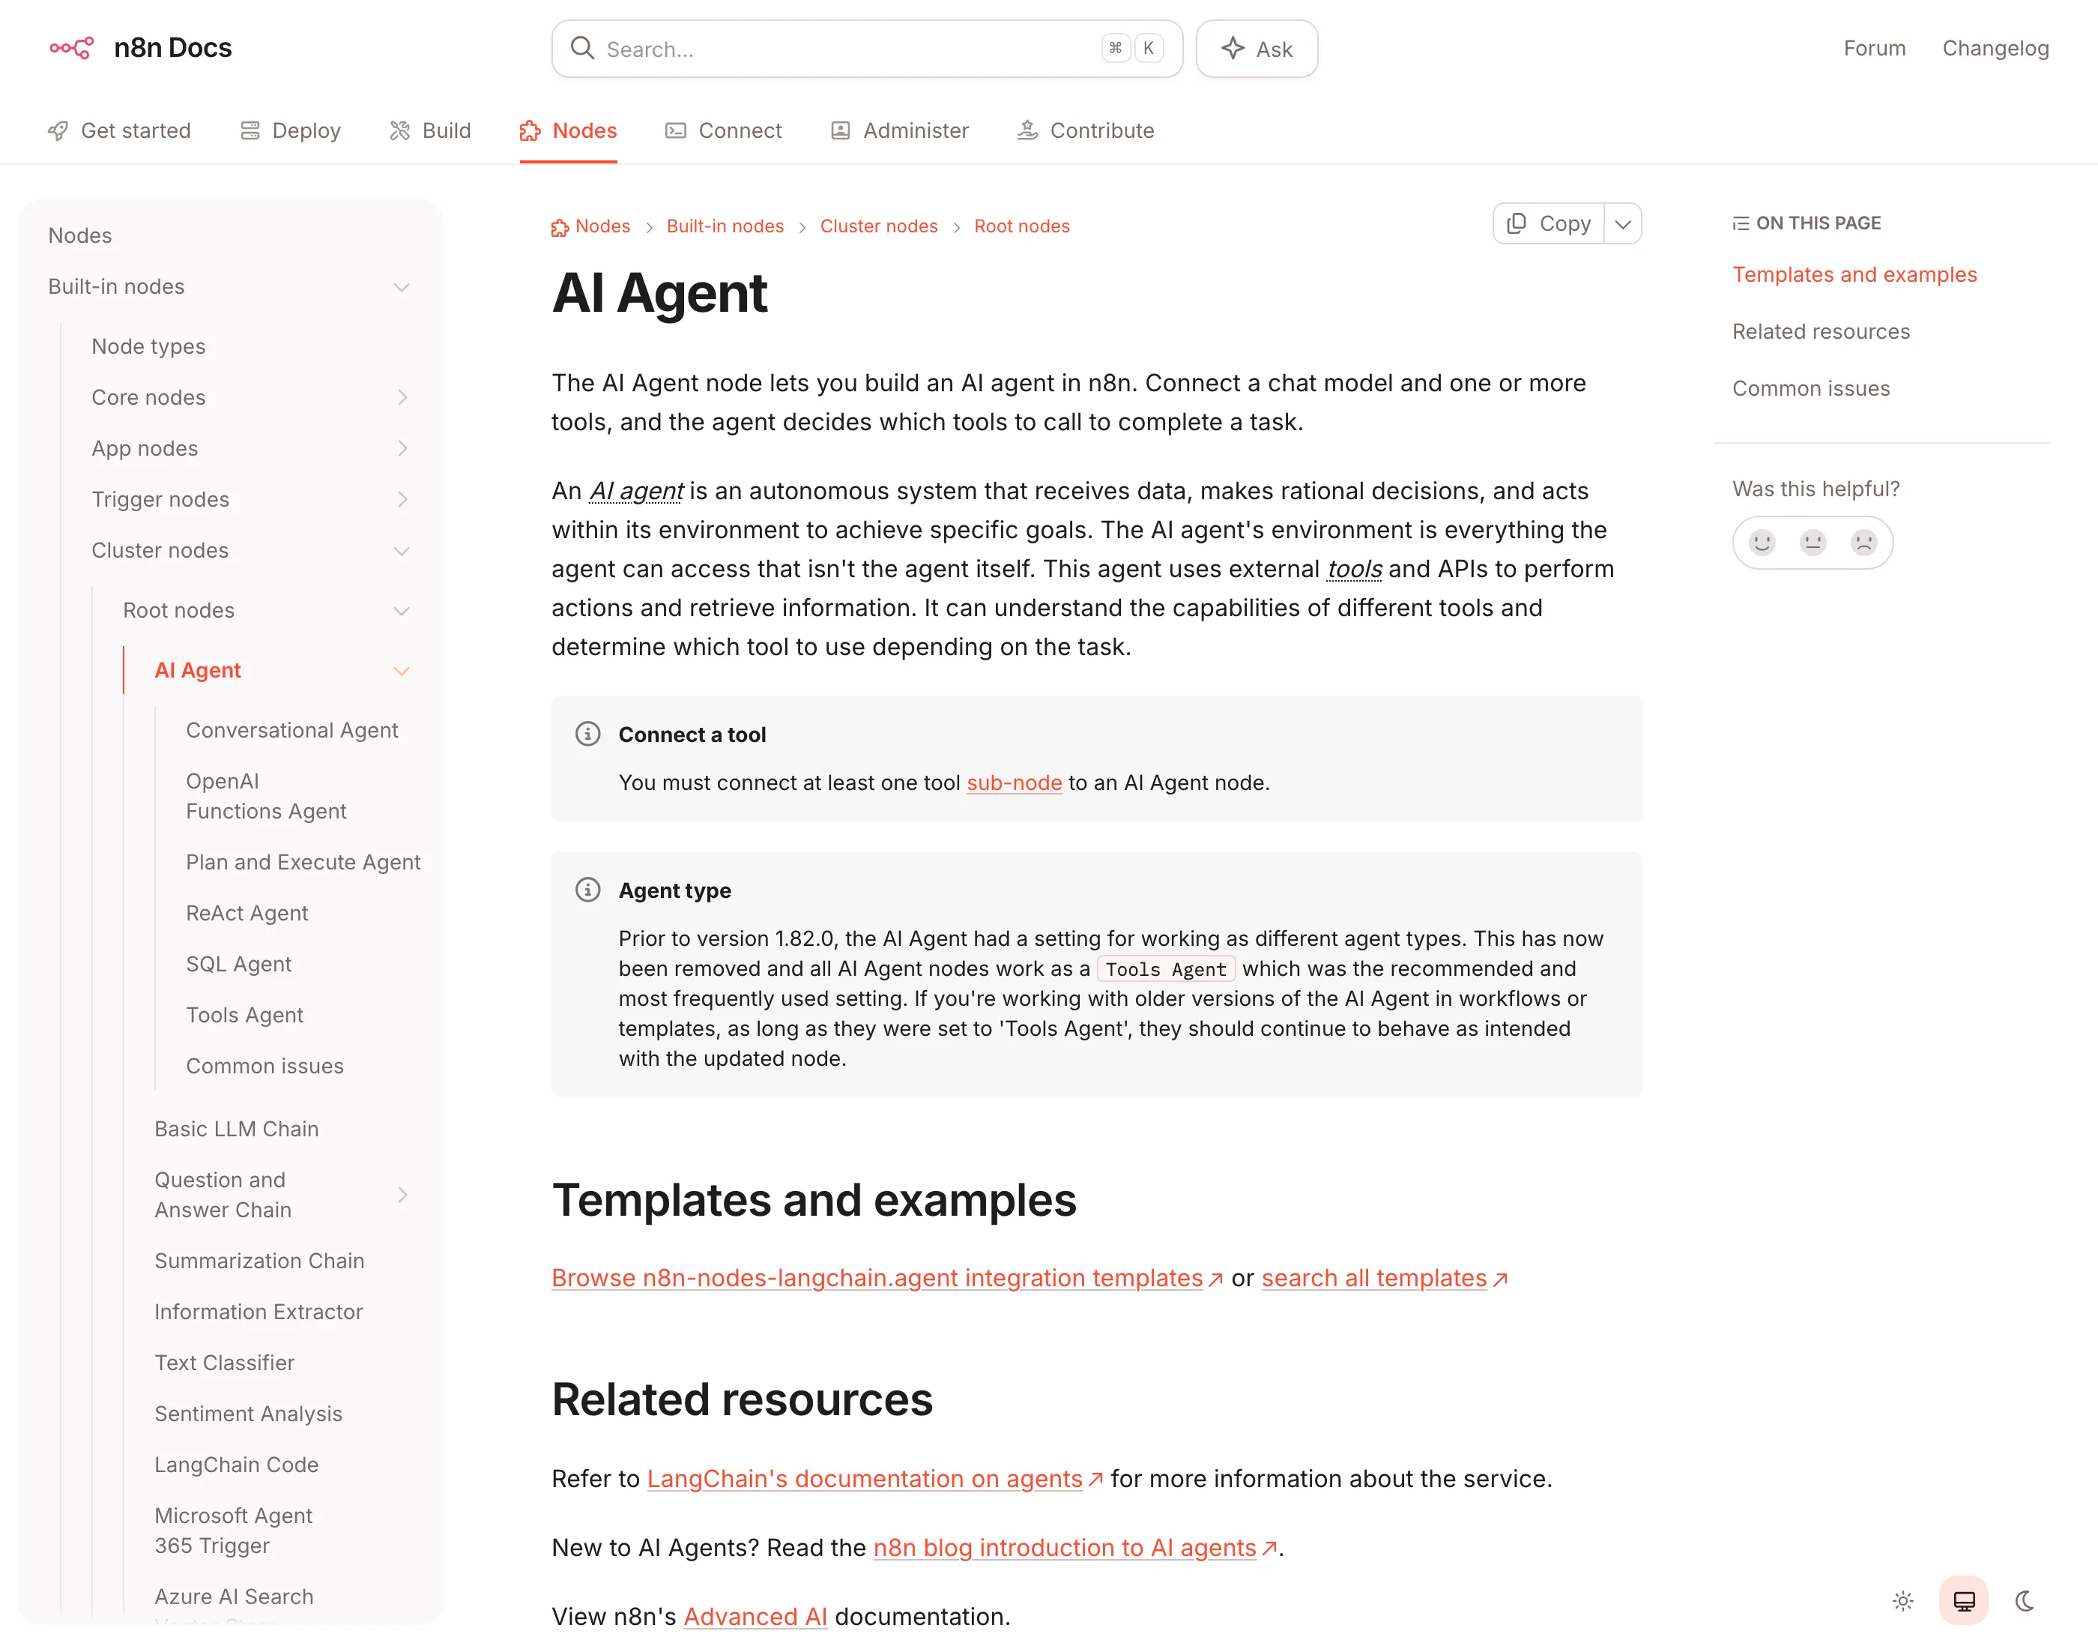Click the Copy page icon
Viewport: 2098px width, 1649px height.
[1516, 223]
